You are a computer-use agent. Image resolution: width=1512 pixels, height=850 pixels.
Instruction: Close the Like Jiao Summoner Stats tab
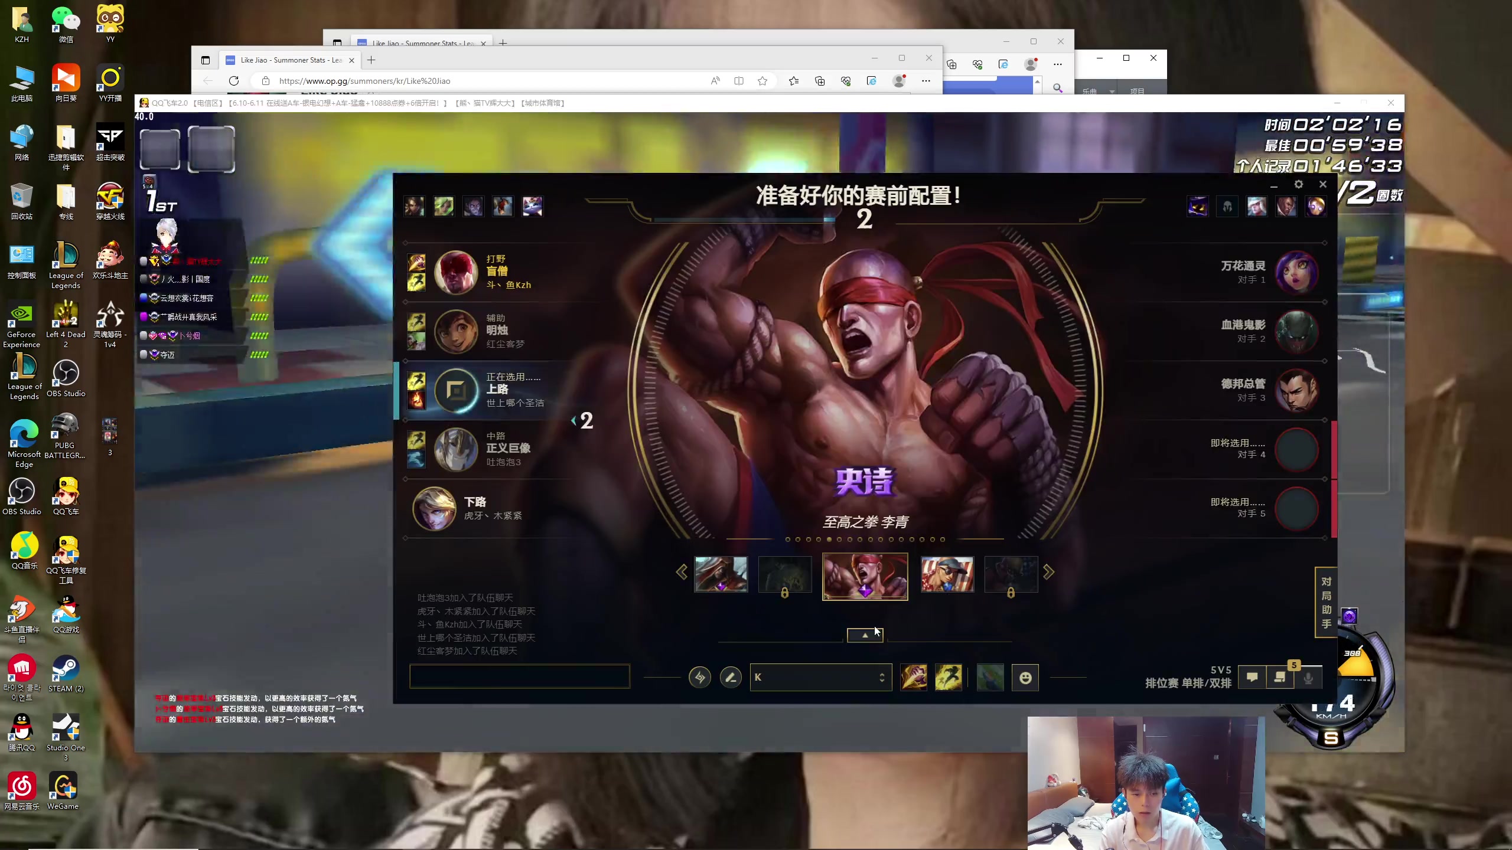pos(351,60)
